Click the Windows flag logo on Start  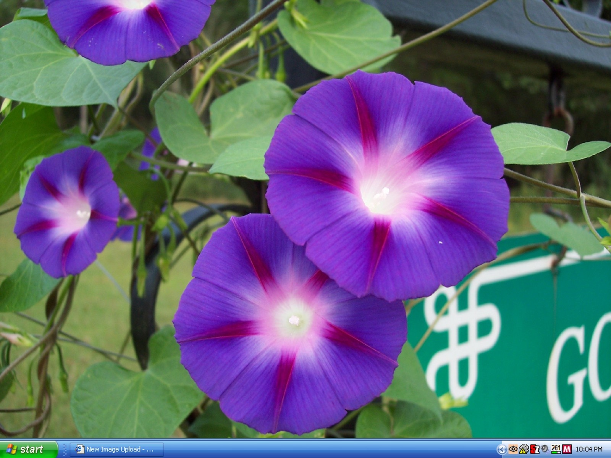11,449
